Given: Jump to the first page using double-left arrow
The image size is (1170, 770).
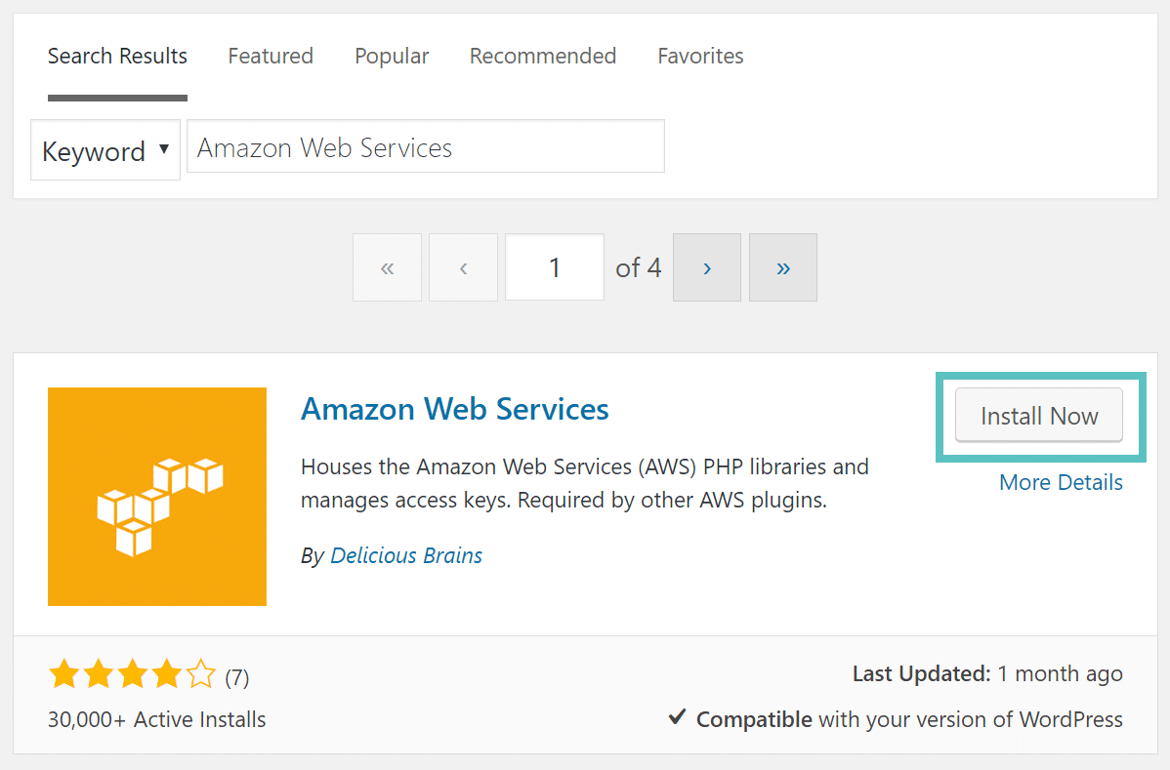Looking at the screenshot, I should tap(387, 266).
